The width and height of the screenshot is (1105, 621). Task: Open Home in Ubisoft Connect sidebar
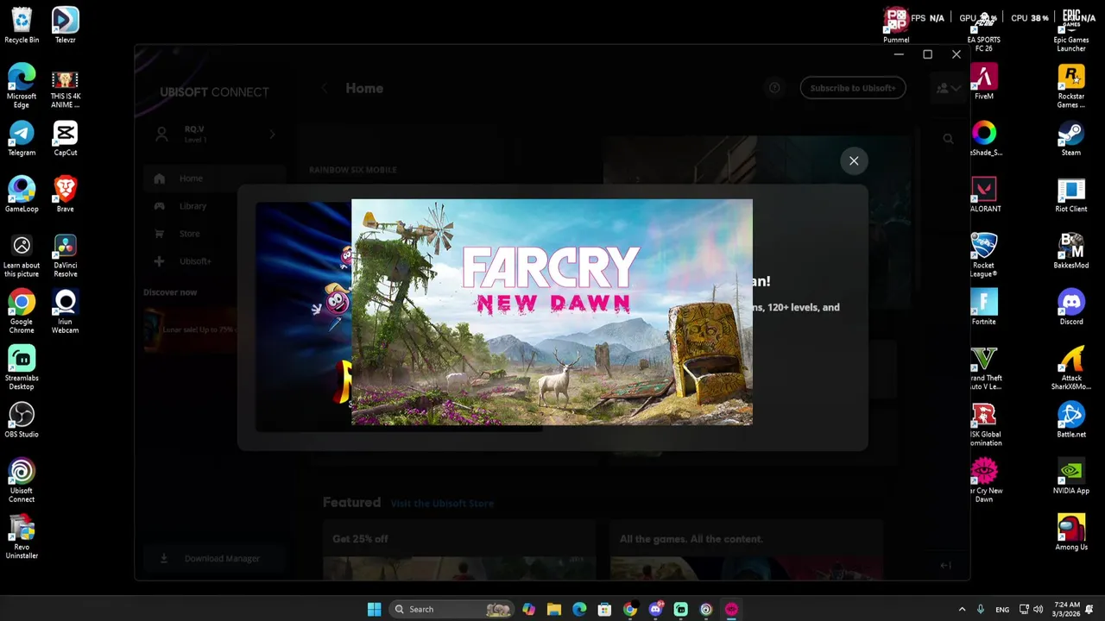(214, 179)
